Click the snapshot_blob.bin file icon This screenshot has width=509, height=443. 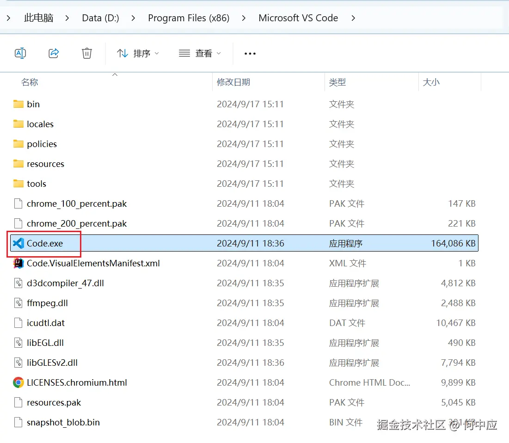[x=18, y=422]
